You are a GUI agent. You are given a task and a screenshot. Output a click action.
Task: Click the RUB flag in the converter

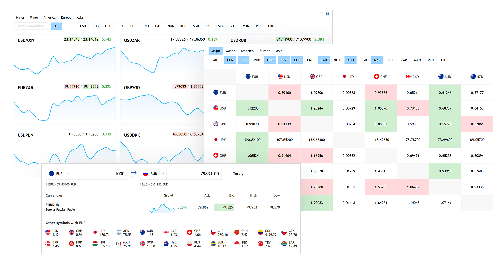pos(145,173)
